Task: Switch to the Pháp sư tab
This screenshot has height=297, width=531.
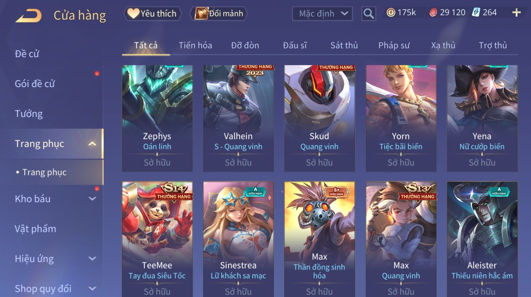Action: tap(394, 45)
